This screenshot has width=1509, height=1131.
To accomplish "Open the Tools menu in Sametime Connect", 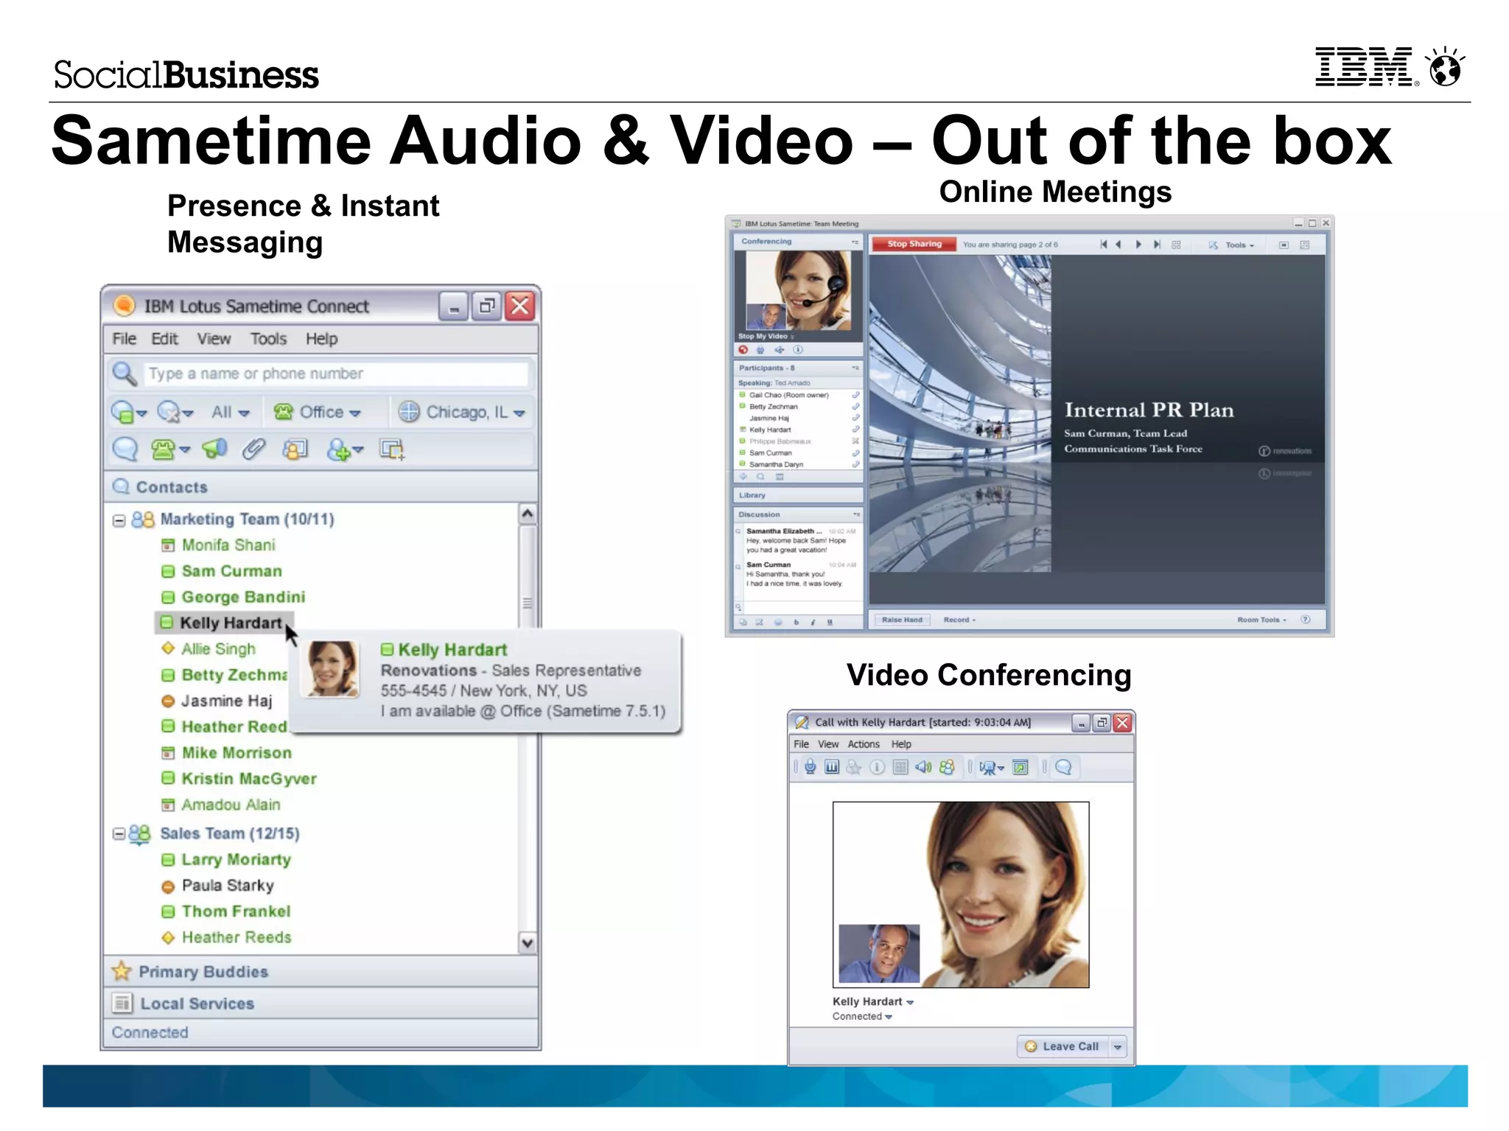I will point(268,339).
